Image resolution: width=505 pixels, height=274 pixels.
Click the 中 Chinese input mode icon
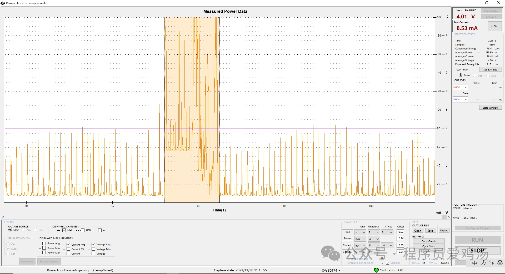[474, 263]
